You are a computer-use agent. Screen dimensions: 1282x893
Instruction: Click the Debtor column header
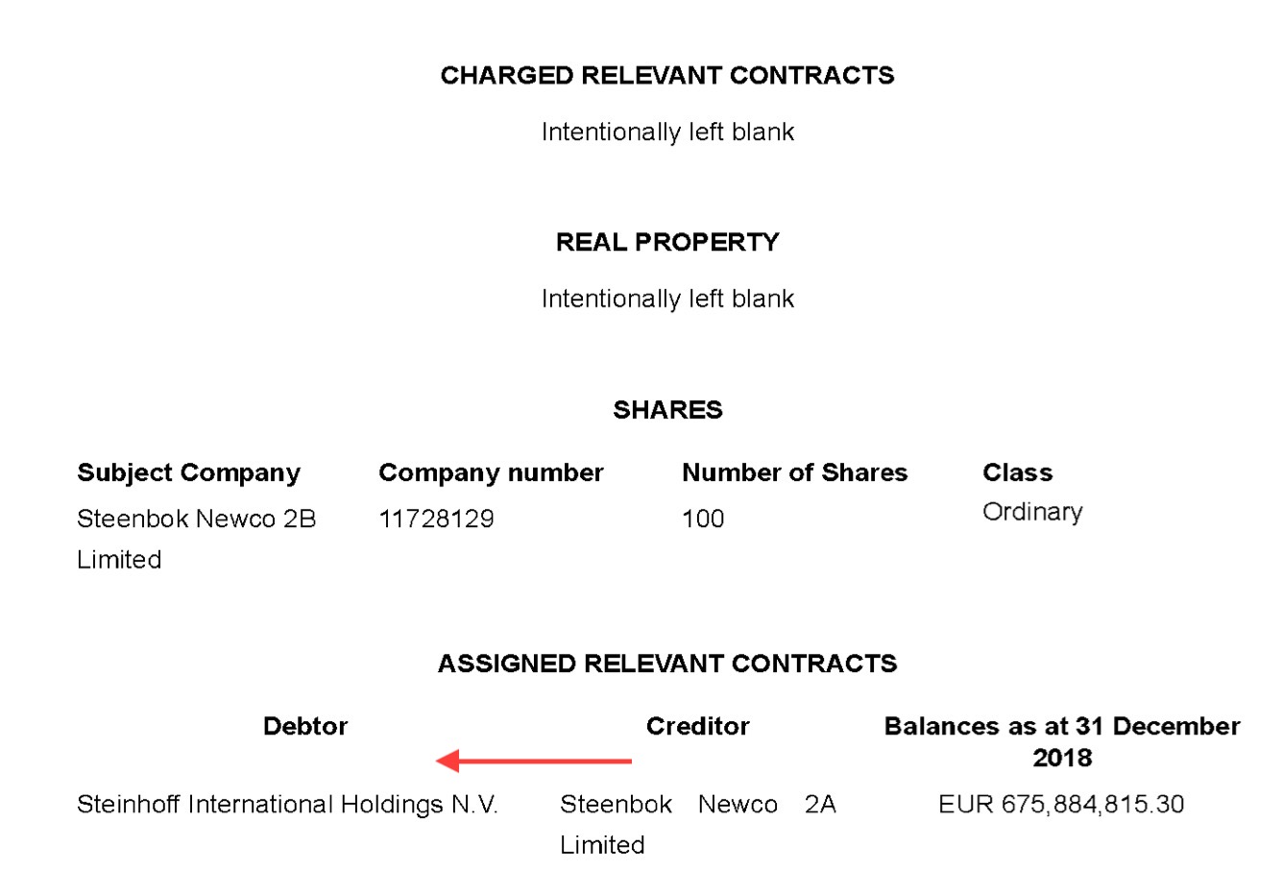point(305,726)
